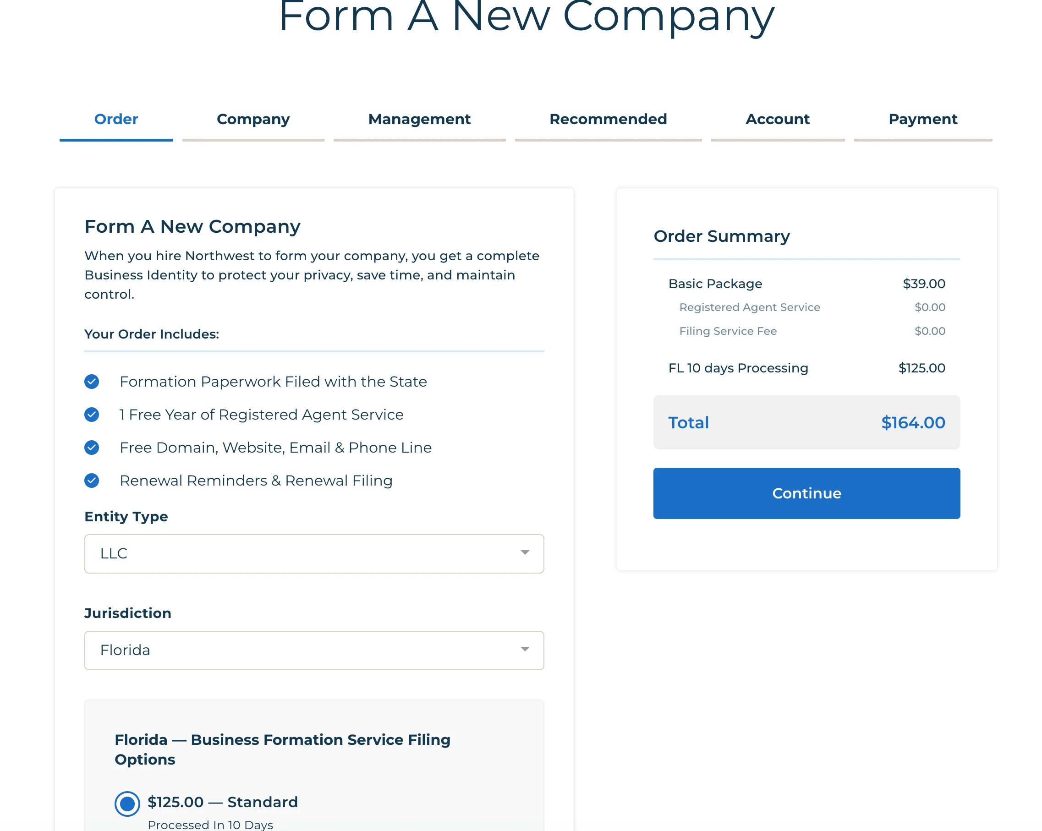Image resolution: width=1042 pixels, height=831 pixels.
Task: Switch to the Company tab
Action: pyautogui.click(x=253, y=119)
